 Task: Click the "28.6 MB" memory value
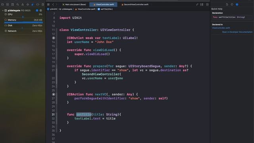[38, 20]
